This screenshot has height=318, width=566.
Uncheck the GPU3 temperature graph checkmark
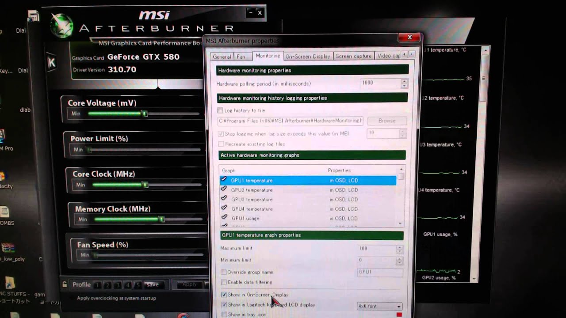click(x=224, y=199)
